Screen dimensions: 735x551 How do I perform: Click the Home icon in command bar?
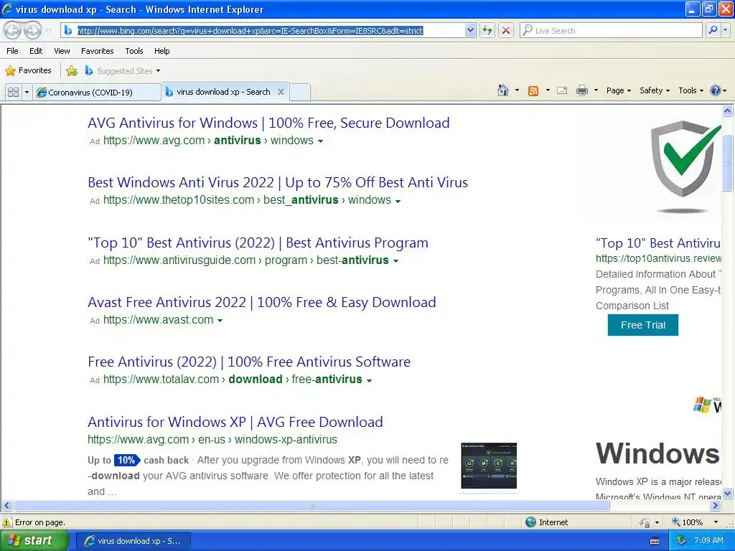click(x=503, y=90)
